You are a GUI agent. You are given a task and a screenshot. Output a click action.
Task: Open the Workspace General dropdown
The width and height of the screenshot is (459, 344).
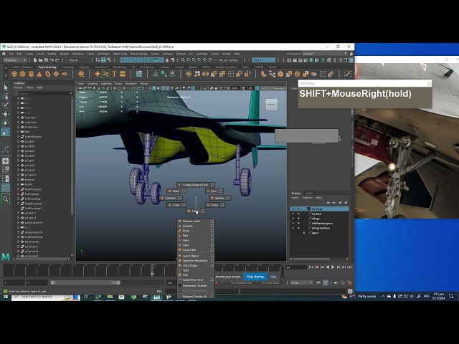point(325,54)
